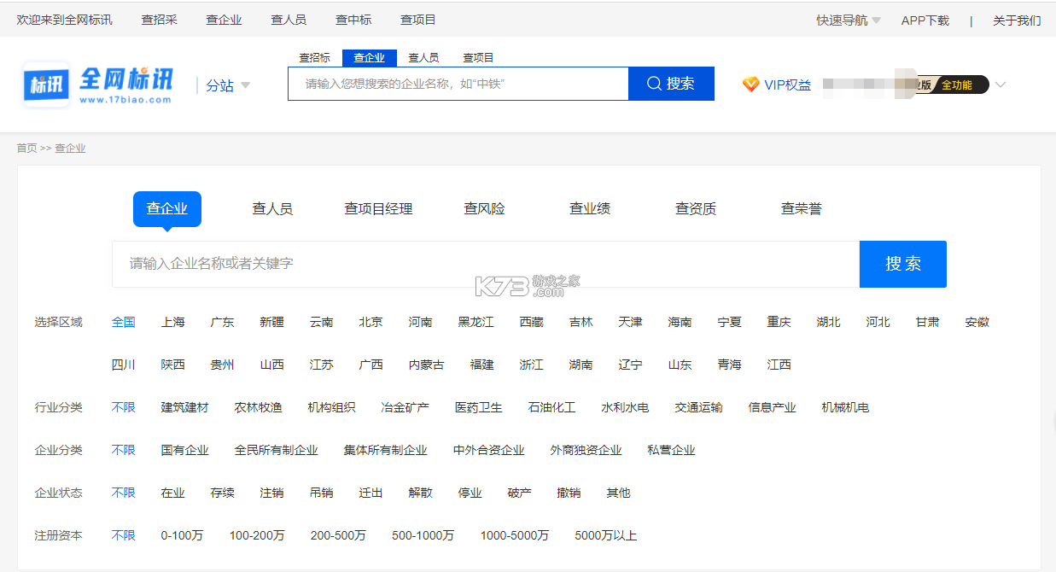Select 上海 region filter
The height and width of the screenshot is (572, 1056).
click(173, 322)
